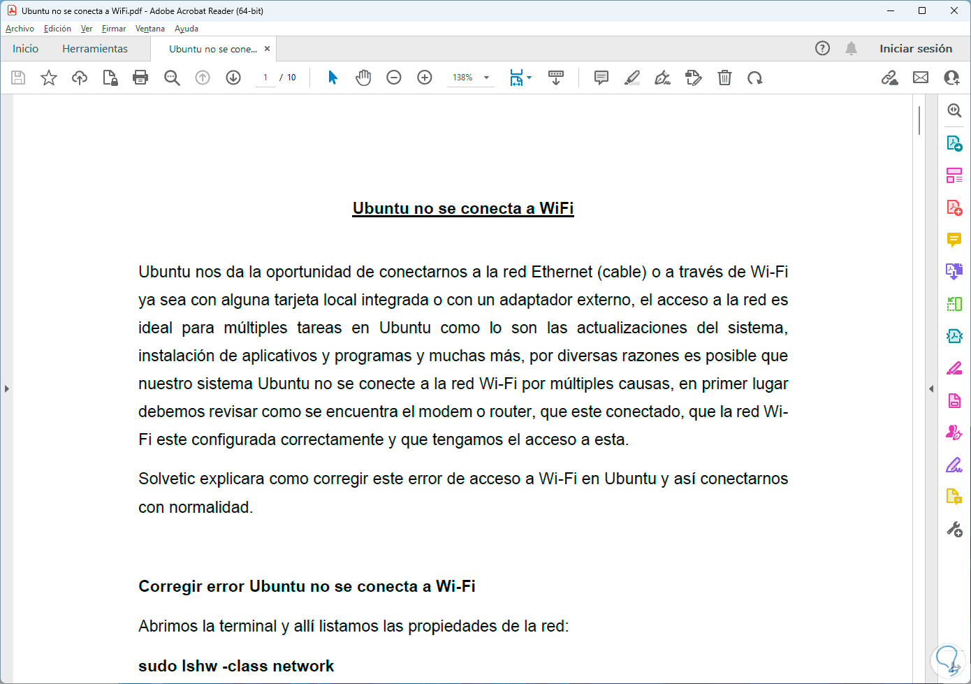The height and width of the screenshot is (684, 971).
Task: Expand the left navigation pane
Action: [x=6, y=388]
